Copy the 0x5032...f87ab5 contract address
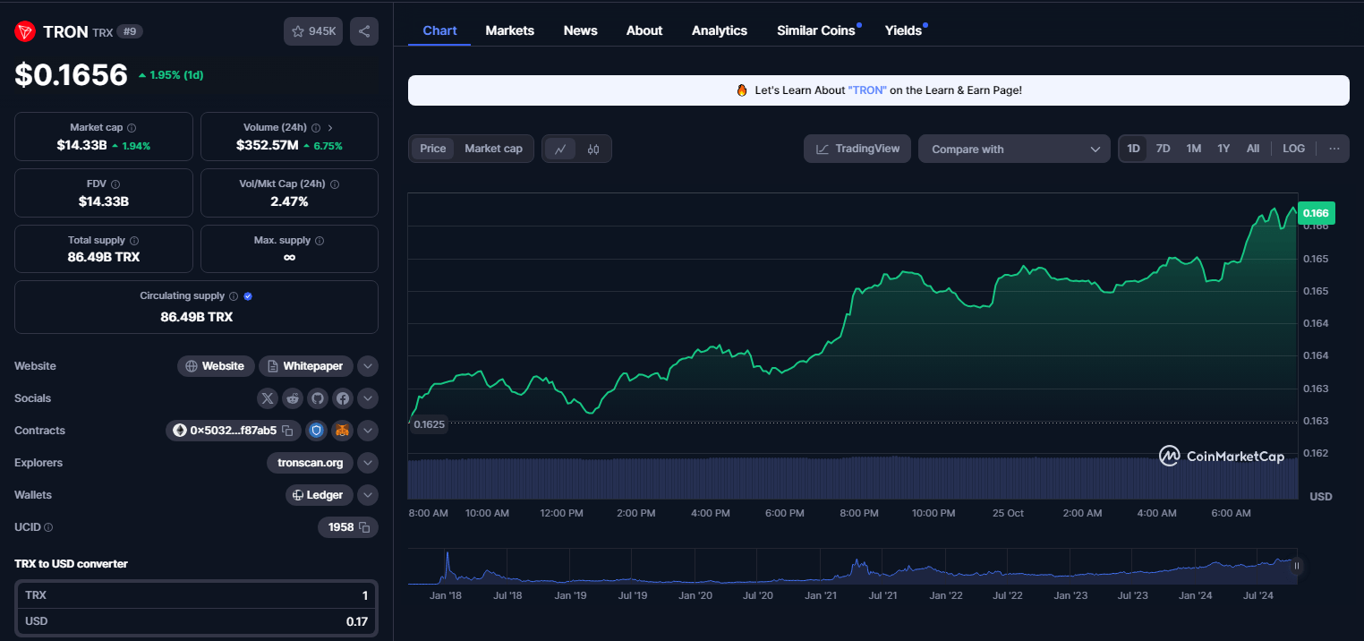The width and height of the screenshot is (1364, 641). coord(287,431)
